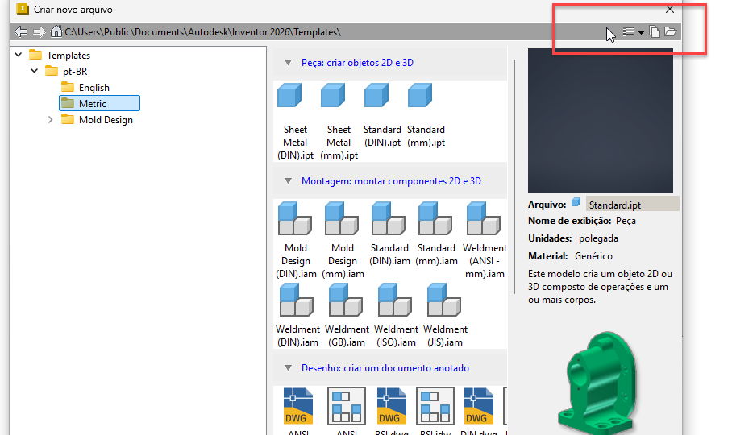Viewport: 732px width, 435px height.
Task: Pick the ANSI idw grid-style drawing template
Action: coord(347,406)
